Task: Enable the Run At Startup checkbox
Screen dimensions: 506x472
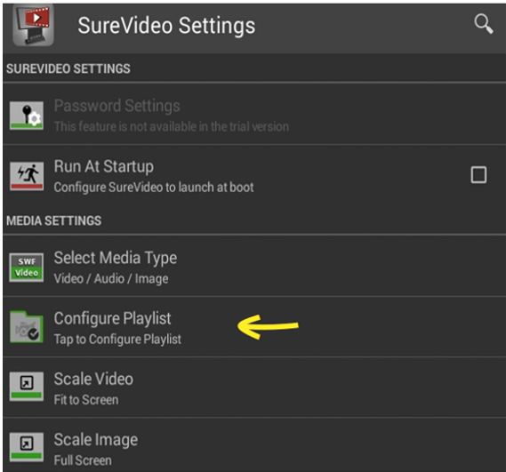Action: click(x=478, y=175)
